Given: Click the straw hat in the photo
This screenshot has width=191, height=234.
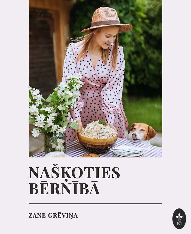Looking at the screenshot, I should point(107,20).
